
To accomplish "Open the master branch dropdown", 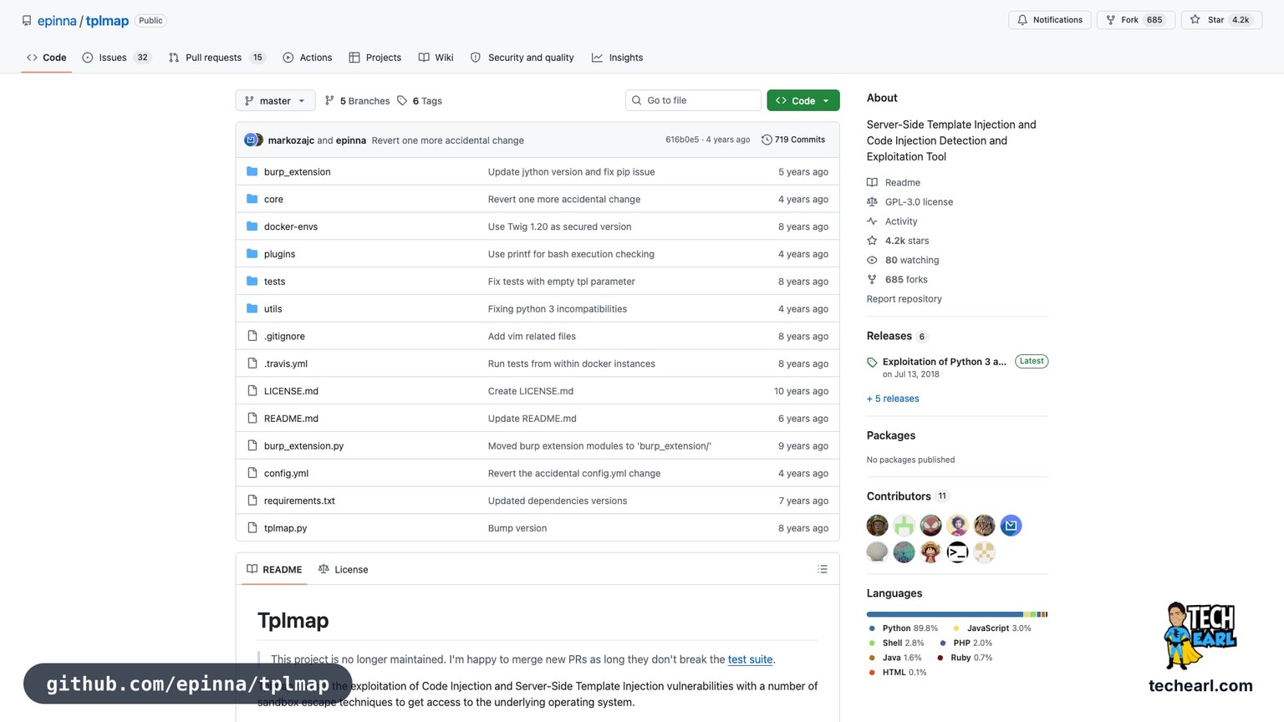I will 275,101.
